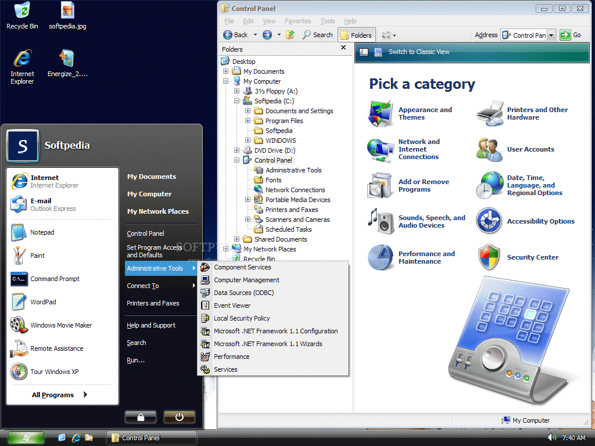The image size is (595, 446).
Task: Open All Programs in Start menu
Action: pyautogui.click(x=60, y=395)
